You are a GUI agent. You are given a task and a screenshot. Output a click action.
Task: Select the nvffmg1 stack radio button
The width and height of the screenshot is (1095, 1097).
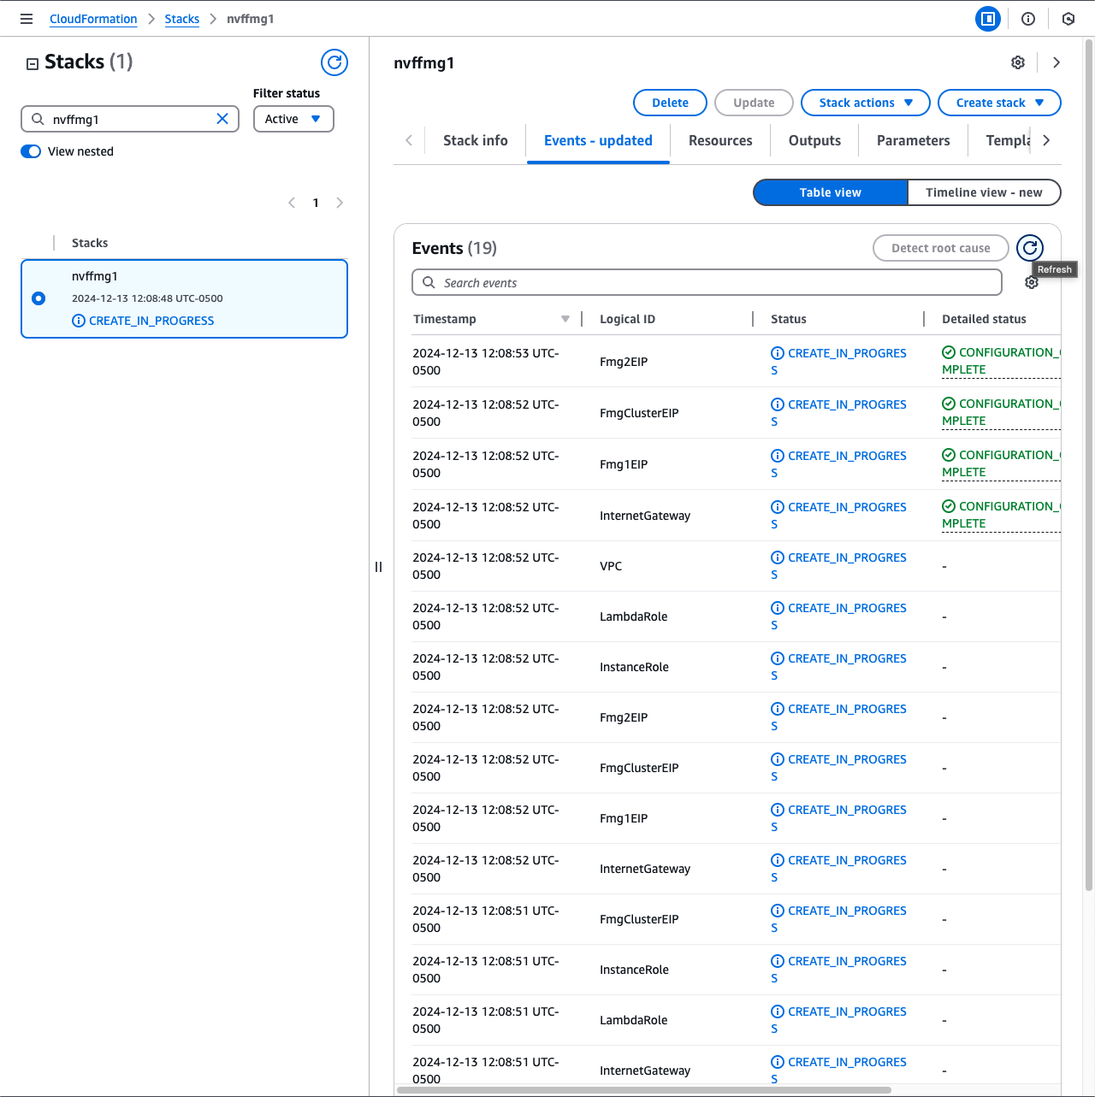(38, 298)
